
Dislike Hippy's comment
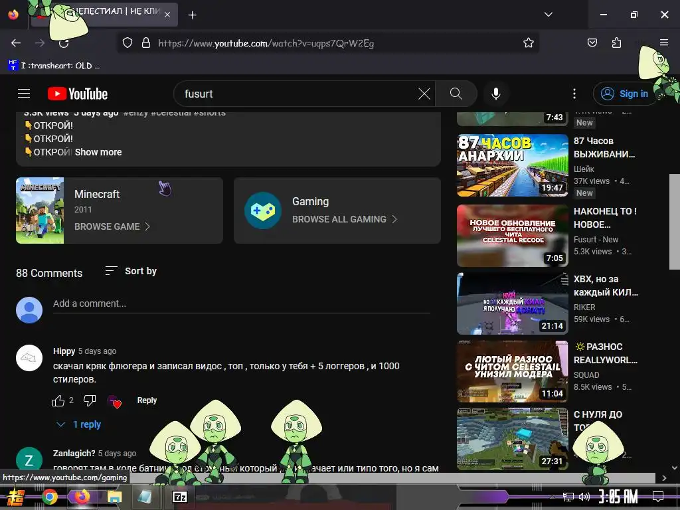pyautogui.click(x=90, y=400)
